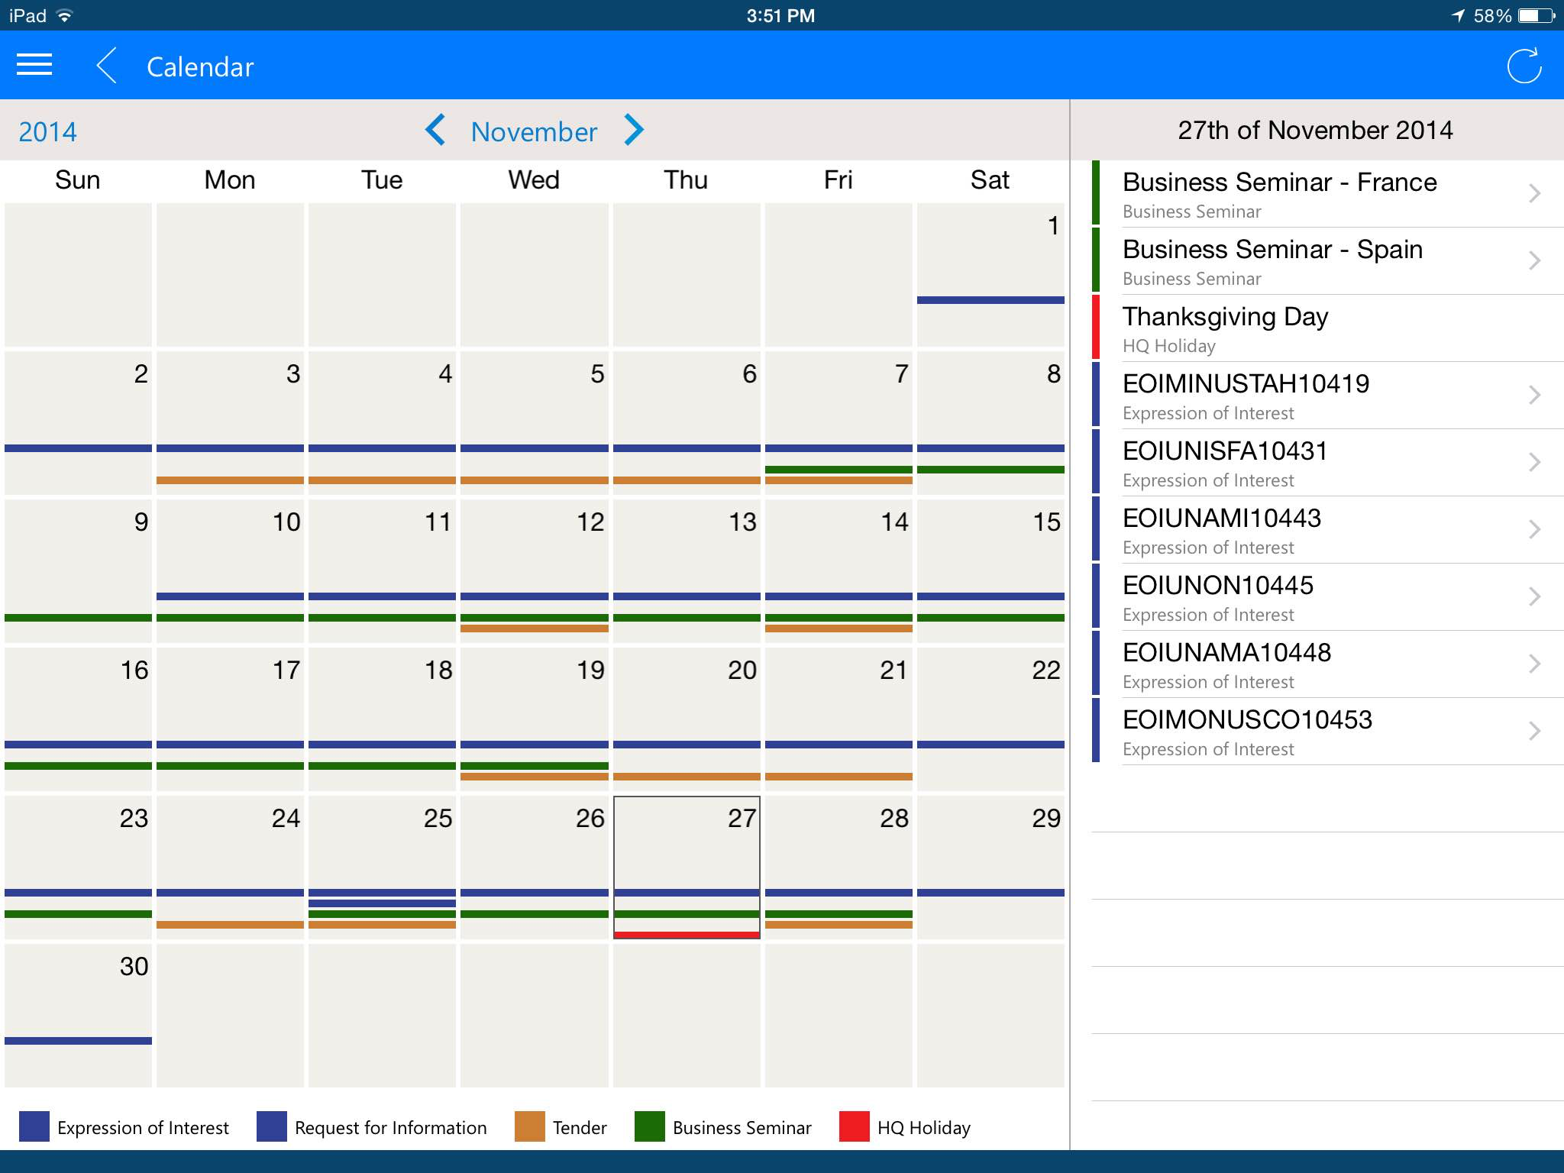Click the November month label
The height and width of the screenshot is (1173, 1564).
(534, 131)
